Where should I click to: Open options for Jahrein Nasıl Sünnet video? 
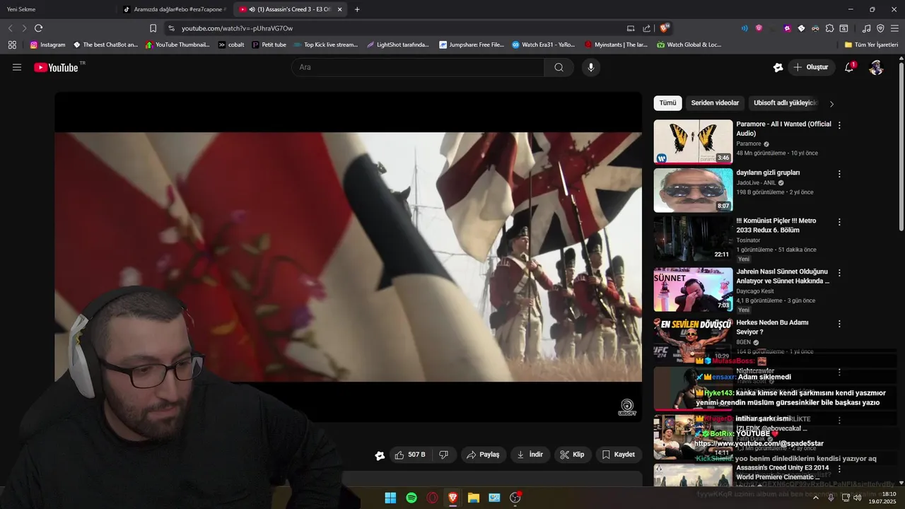839,272
